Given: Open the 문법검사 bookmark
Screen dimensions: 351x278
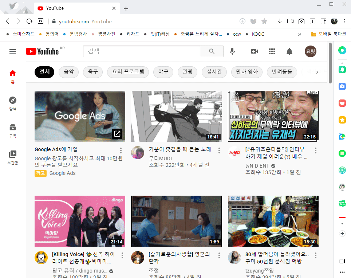Looking at the screenshot, I should coord(75,34).
